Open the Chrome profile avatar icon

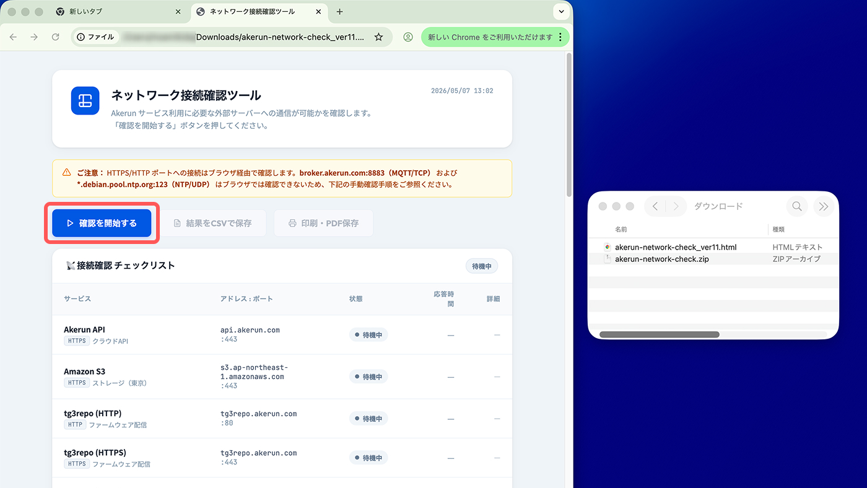408,37
